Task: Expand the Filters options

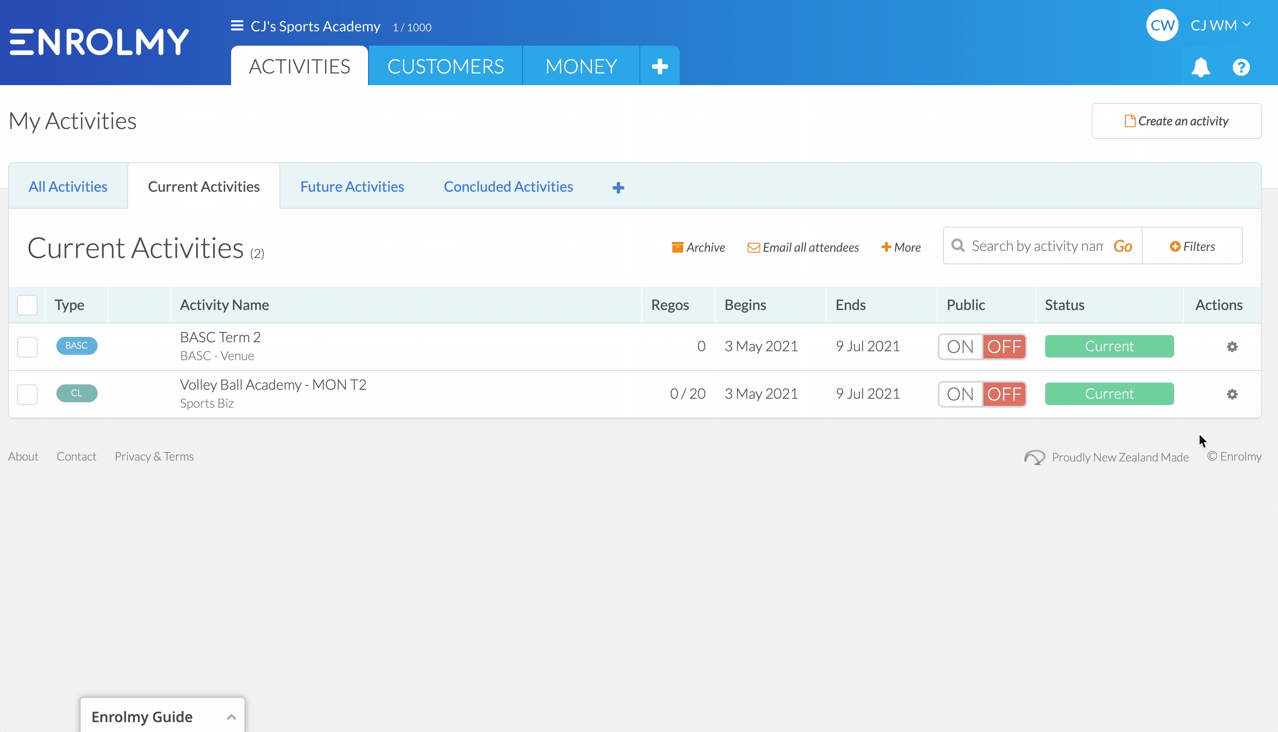Action: click(1192, 246)
